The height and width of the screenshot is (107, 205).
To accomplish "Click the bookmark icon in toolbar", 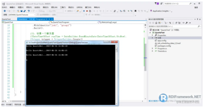I will 136,11.
